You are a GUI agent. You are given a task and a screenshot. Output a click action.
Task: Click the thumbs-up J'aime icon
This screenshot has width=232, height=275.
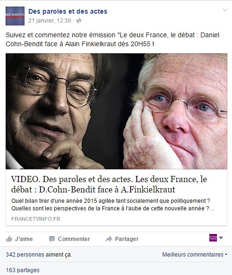click(x=9, y=239)
